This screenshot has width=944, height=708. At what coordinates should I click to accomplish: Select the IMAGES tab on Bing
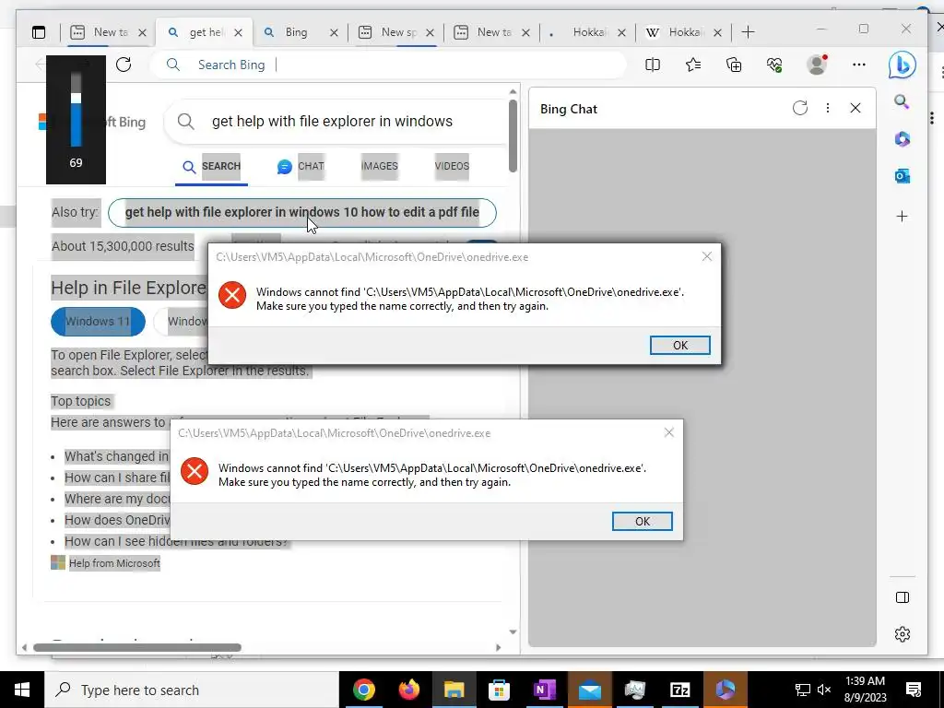pyautogui.click(x=379, y=166)
